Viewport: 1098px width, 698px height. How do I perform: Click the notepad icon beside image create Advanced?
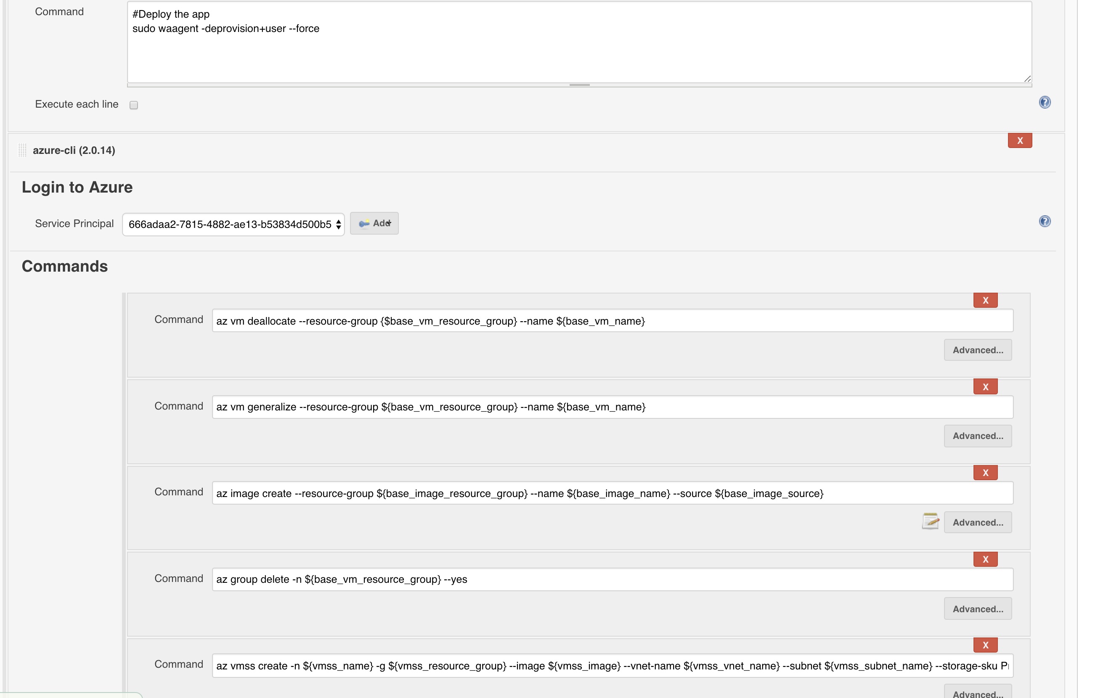930,521
